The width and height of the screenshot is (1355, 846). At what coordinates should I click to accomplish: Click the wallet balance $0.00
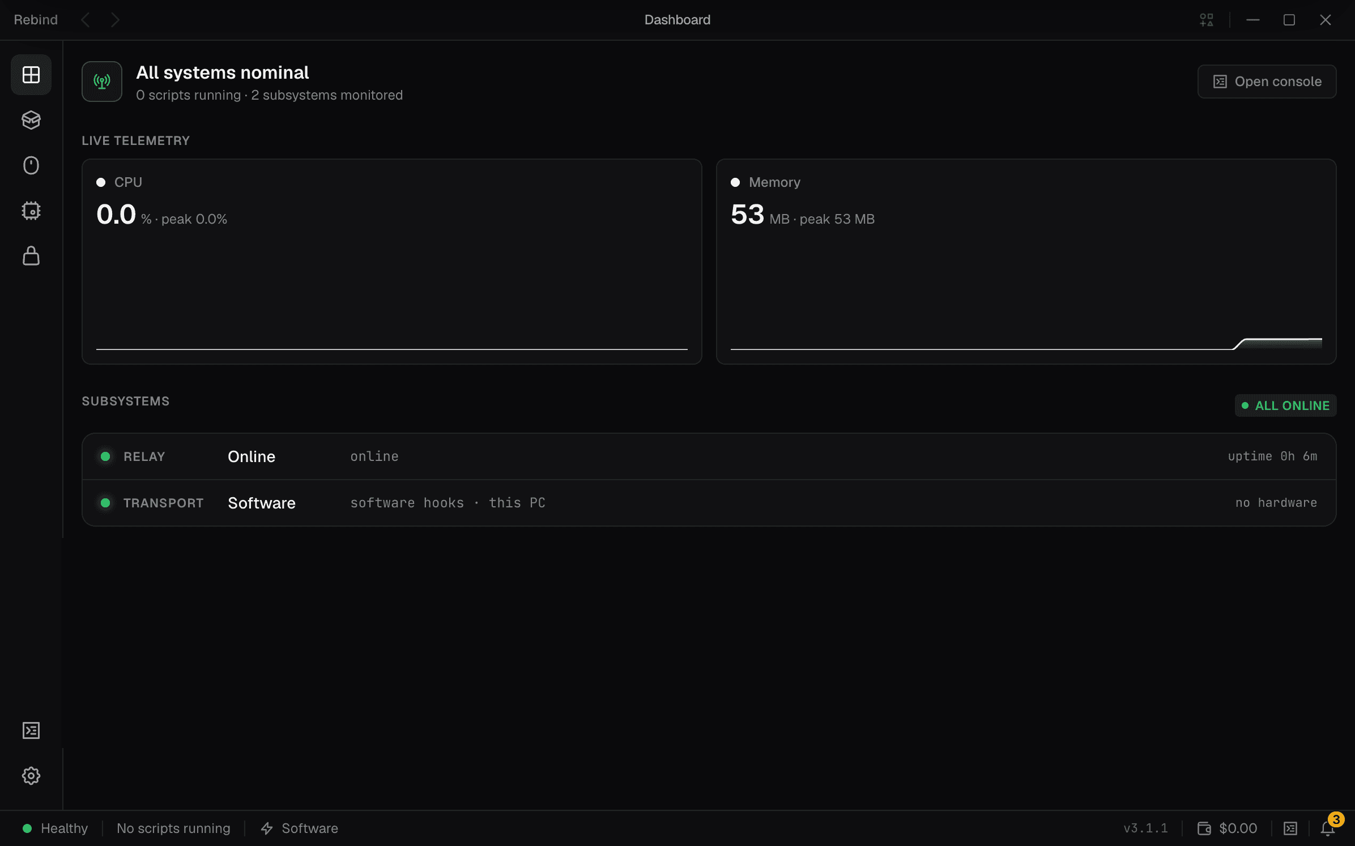[x=1227, y=828]
